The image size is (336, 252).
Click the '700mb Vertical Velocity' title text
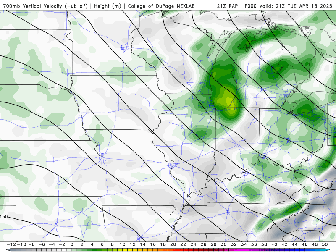[x=33, y=6]
